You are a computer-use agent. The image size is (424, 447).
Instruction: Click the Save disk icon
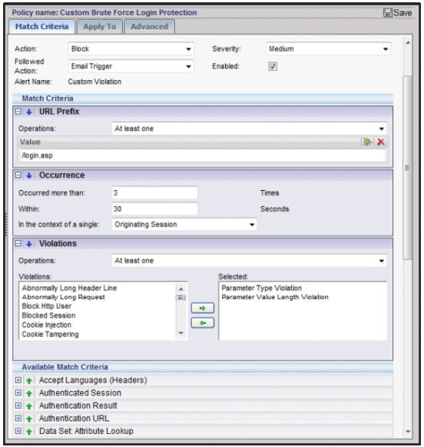388,12
